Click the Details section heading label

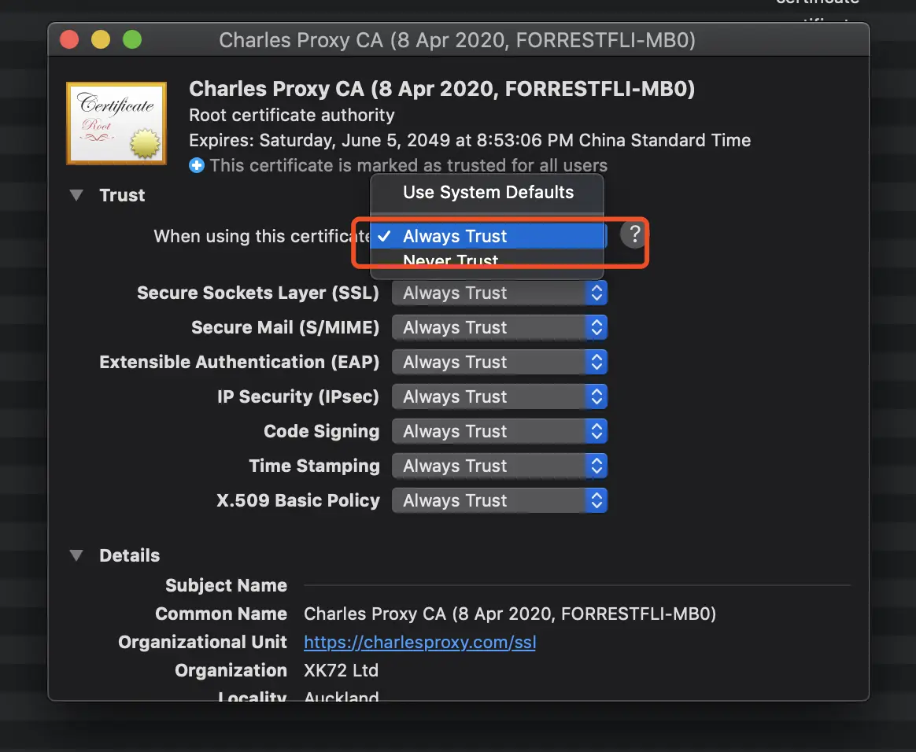129,555
